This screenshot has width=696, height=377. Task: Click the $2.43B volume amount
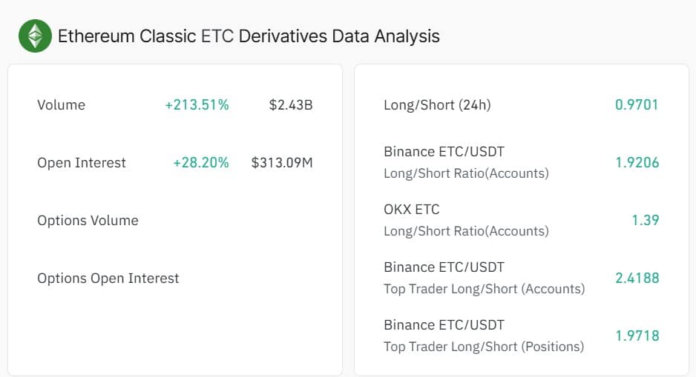[x=291, y=105]
